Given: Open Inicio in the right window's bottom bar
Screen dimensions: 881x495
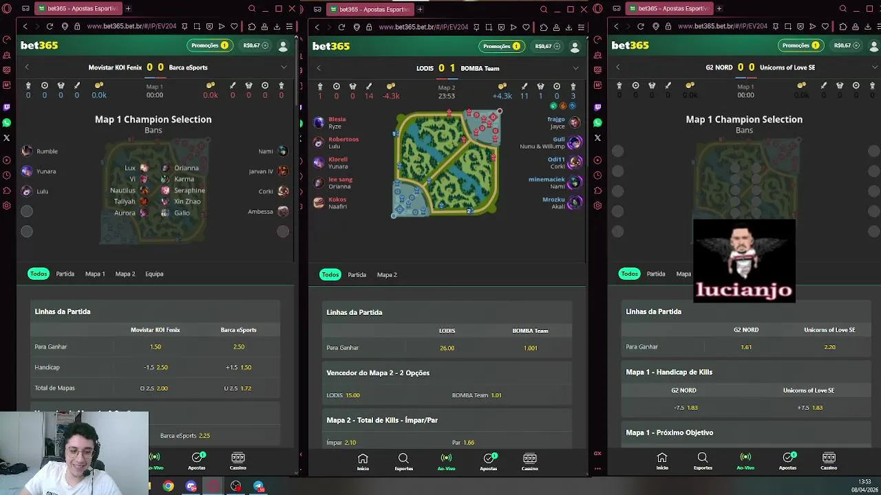Looking at the screenshot, I should tap(661, 461).
